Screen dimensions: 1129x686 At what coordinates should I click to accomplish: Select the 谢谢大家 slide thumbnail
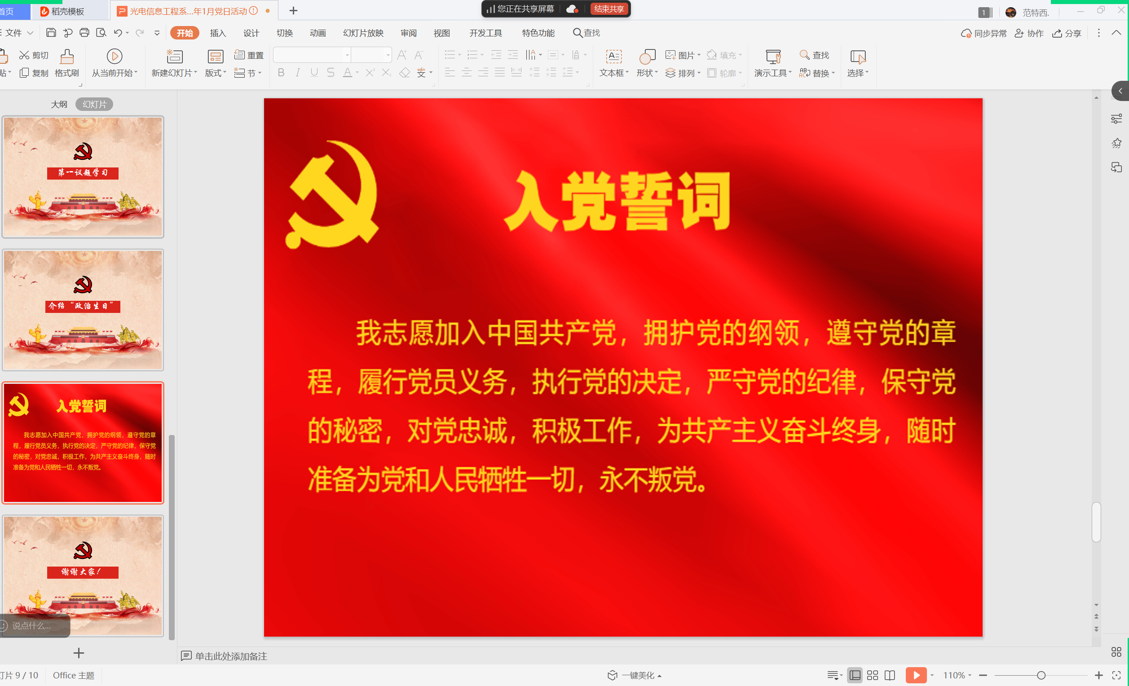click(83, 576)
